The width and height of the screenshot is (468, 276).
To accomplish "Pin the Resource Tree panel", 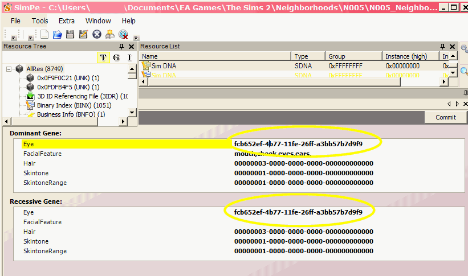I will 121,47.
